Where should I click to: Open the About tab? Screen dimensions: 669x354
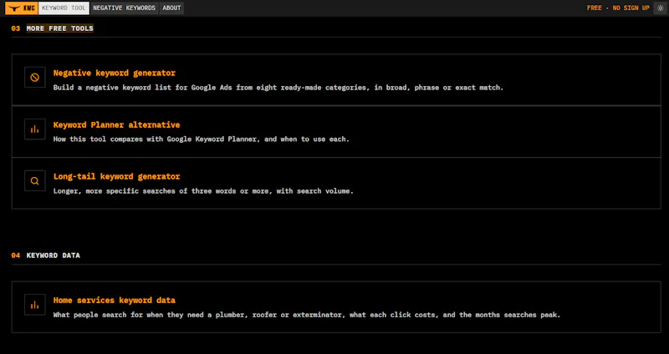coord(171,8)
